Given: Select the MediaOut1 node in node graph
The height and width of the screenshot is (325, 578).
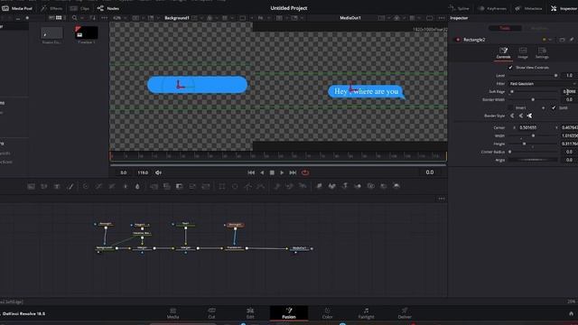Looking at the screenshot, I should [x=300, y=248].
